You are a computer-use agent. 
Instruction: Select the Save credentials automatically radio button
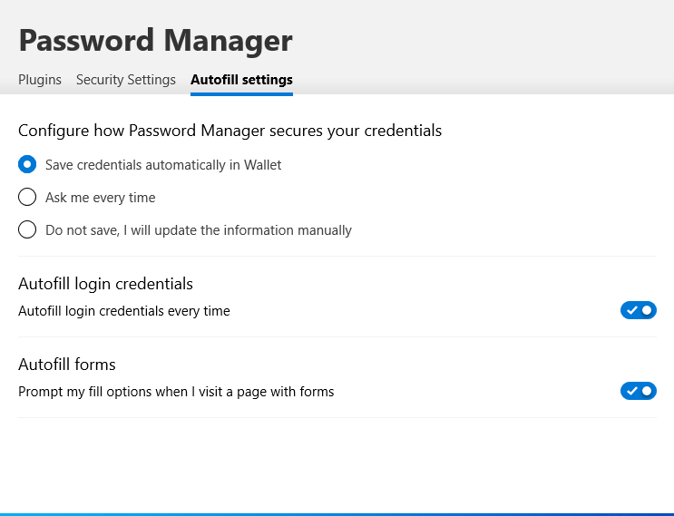click(x=27, y=165)
